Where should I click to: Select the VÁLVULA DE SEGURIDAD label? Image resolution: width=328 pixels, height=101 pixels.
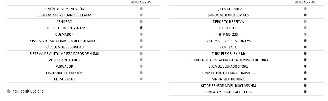click(65, 47)
